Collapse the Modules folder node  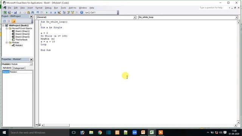pos(7,43)
